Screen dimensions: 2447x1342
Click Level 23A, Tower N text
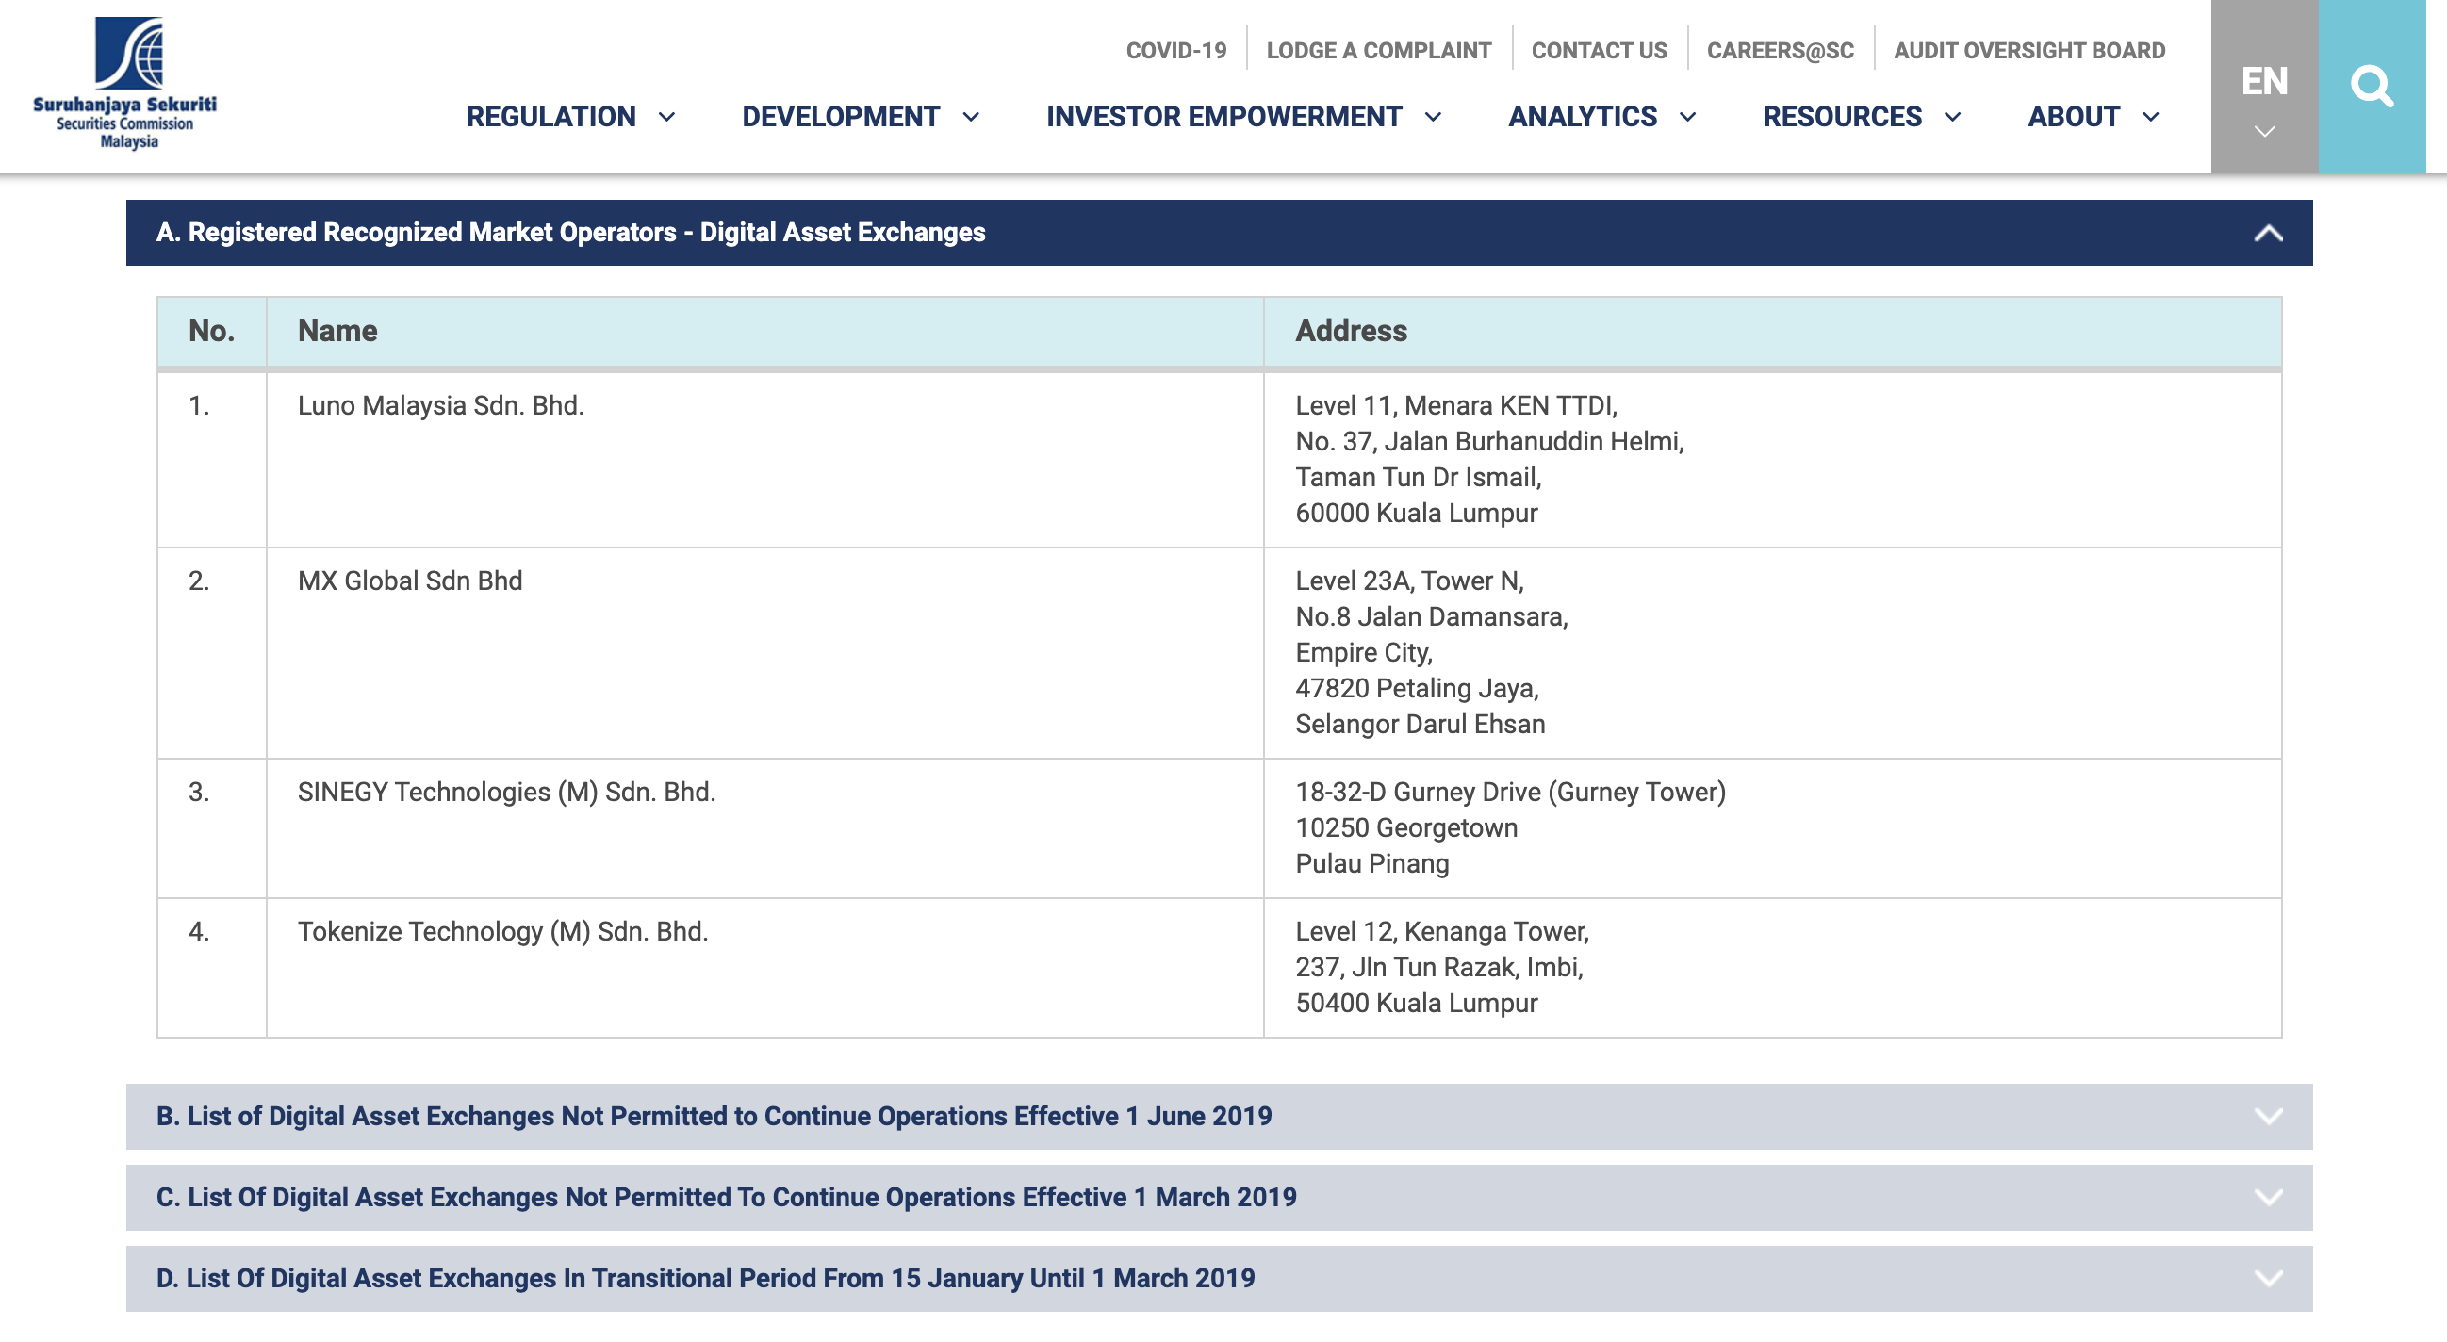pyautogui.click(x=1410, y=581)
